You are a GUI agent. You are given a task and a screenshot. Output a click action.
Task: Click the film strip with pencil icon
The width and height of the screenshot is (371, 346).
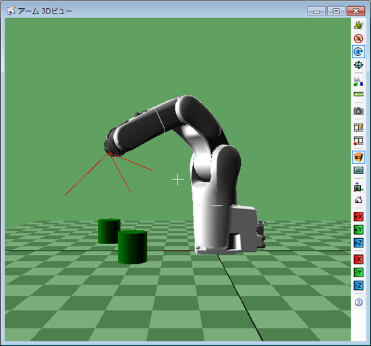click(358, 127)
